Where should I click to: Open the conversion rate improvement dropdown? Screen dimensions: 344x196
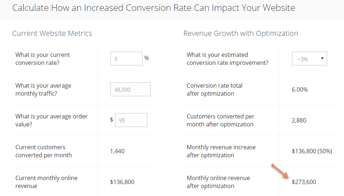(309, 59)
